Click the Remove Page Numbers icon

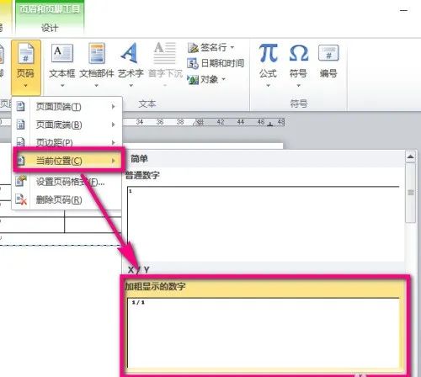(21, 199)
